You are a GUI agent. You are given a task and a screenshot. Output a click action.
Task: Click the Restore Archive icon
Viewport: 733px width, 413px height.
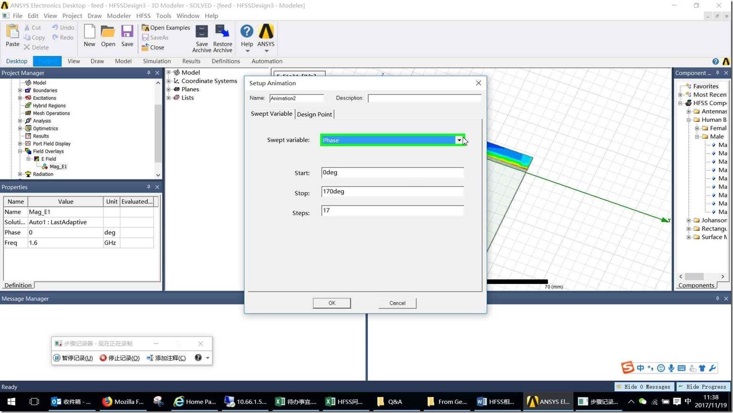click(x=222, y=32)
